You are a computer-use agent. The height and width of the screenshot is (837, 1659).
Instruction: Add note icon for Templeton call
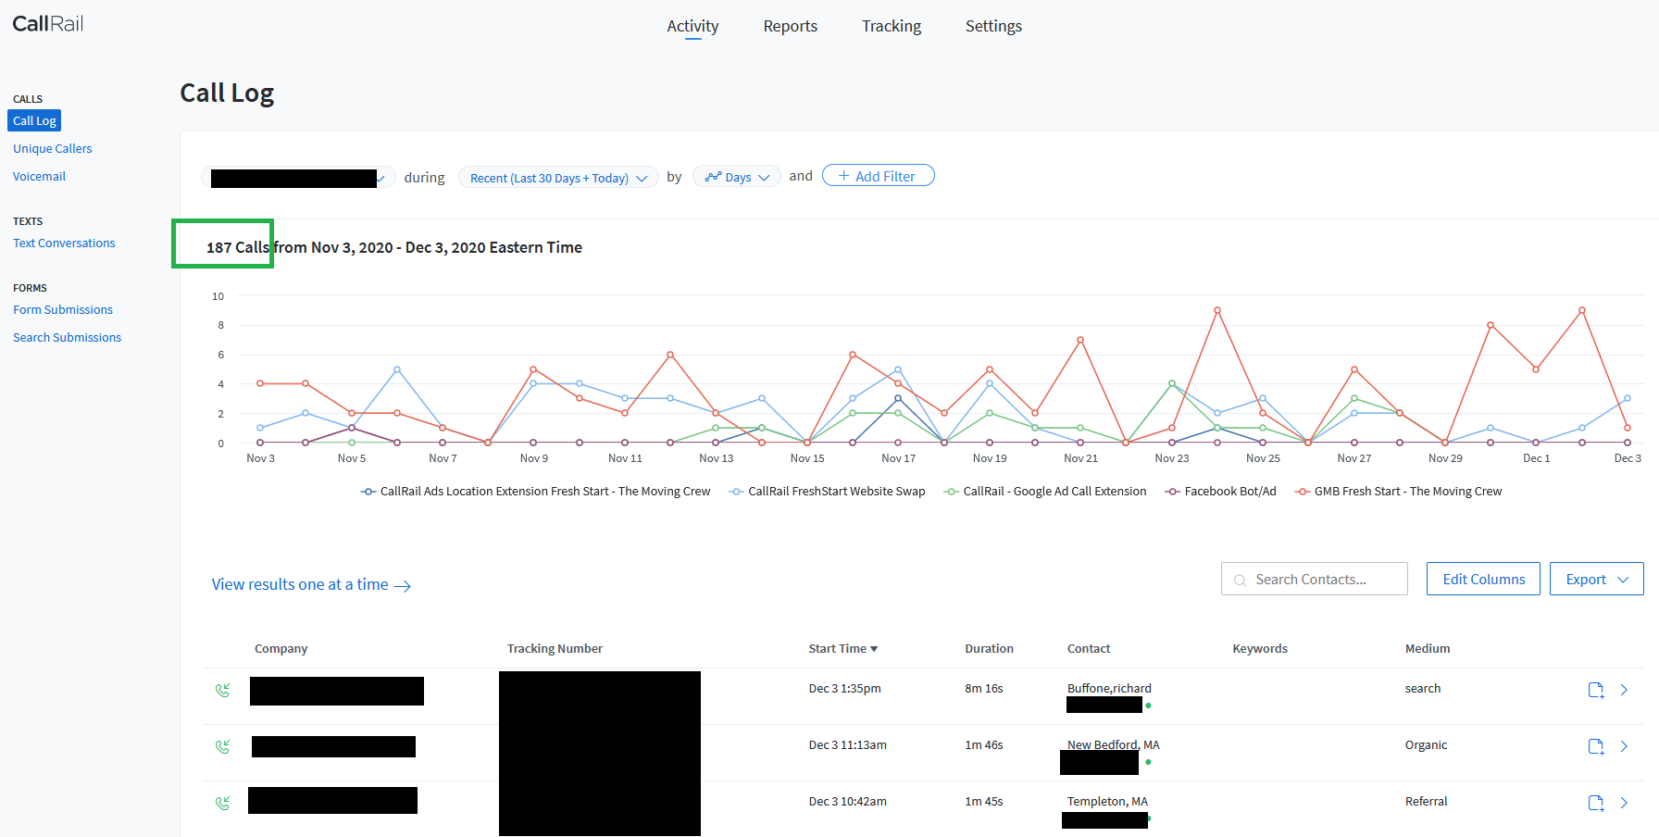point(1595,804)
